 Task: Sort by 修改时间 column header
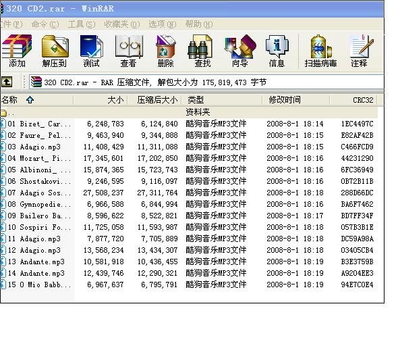tap(296, 99)
